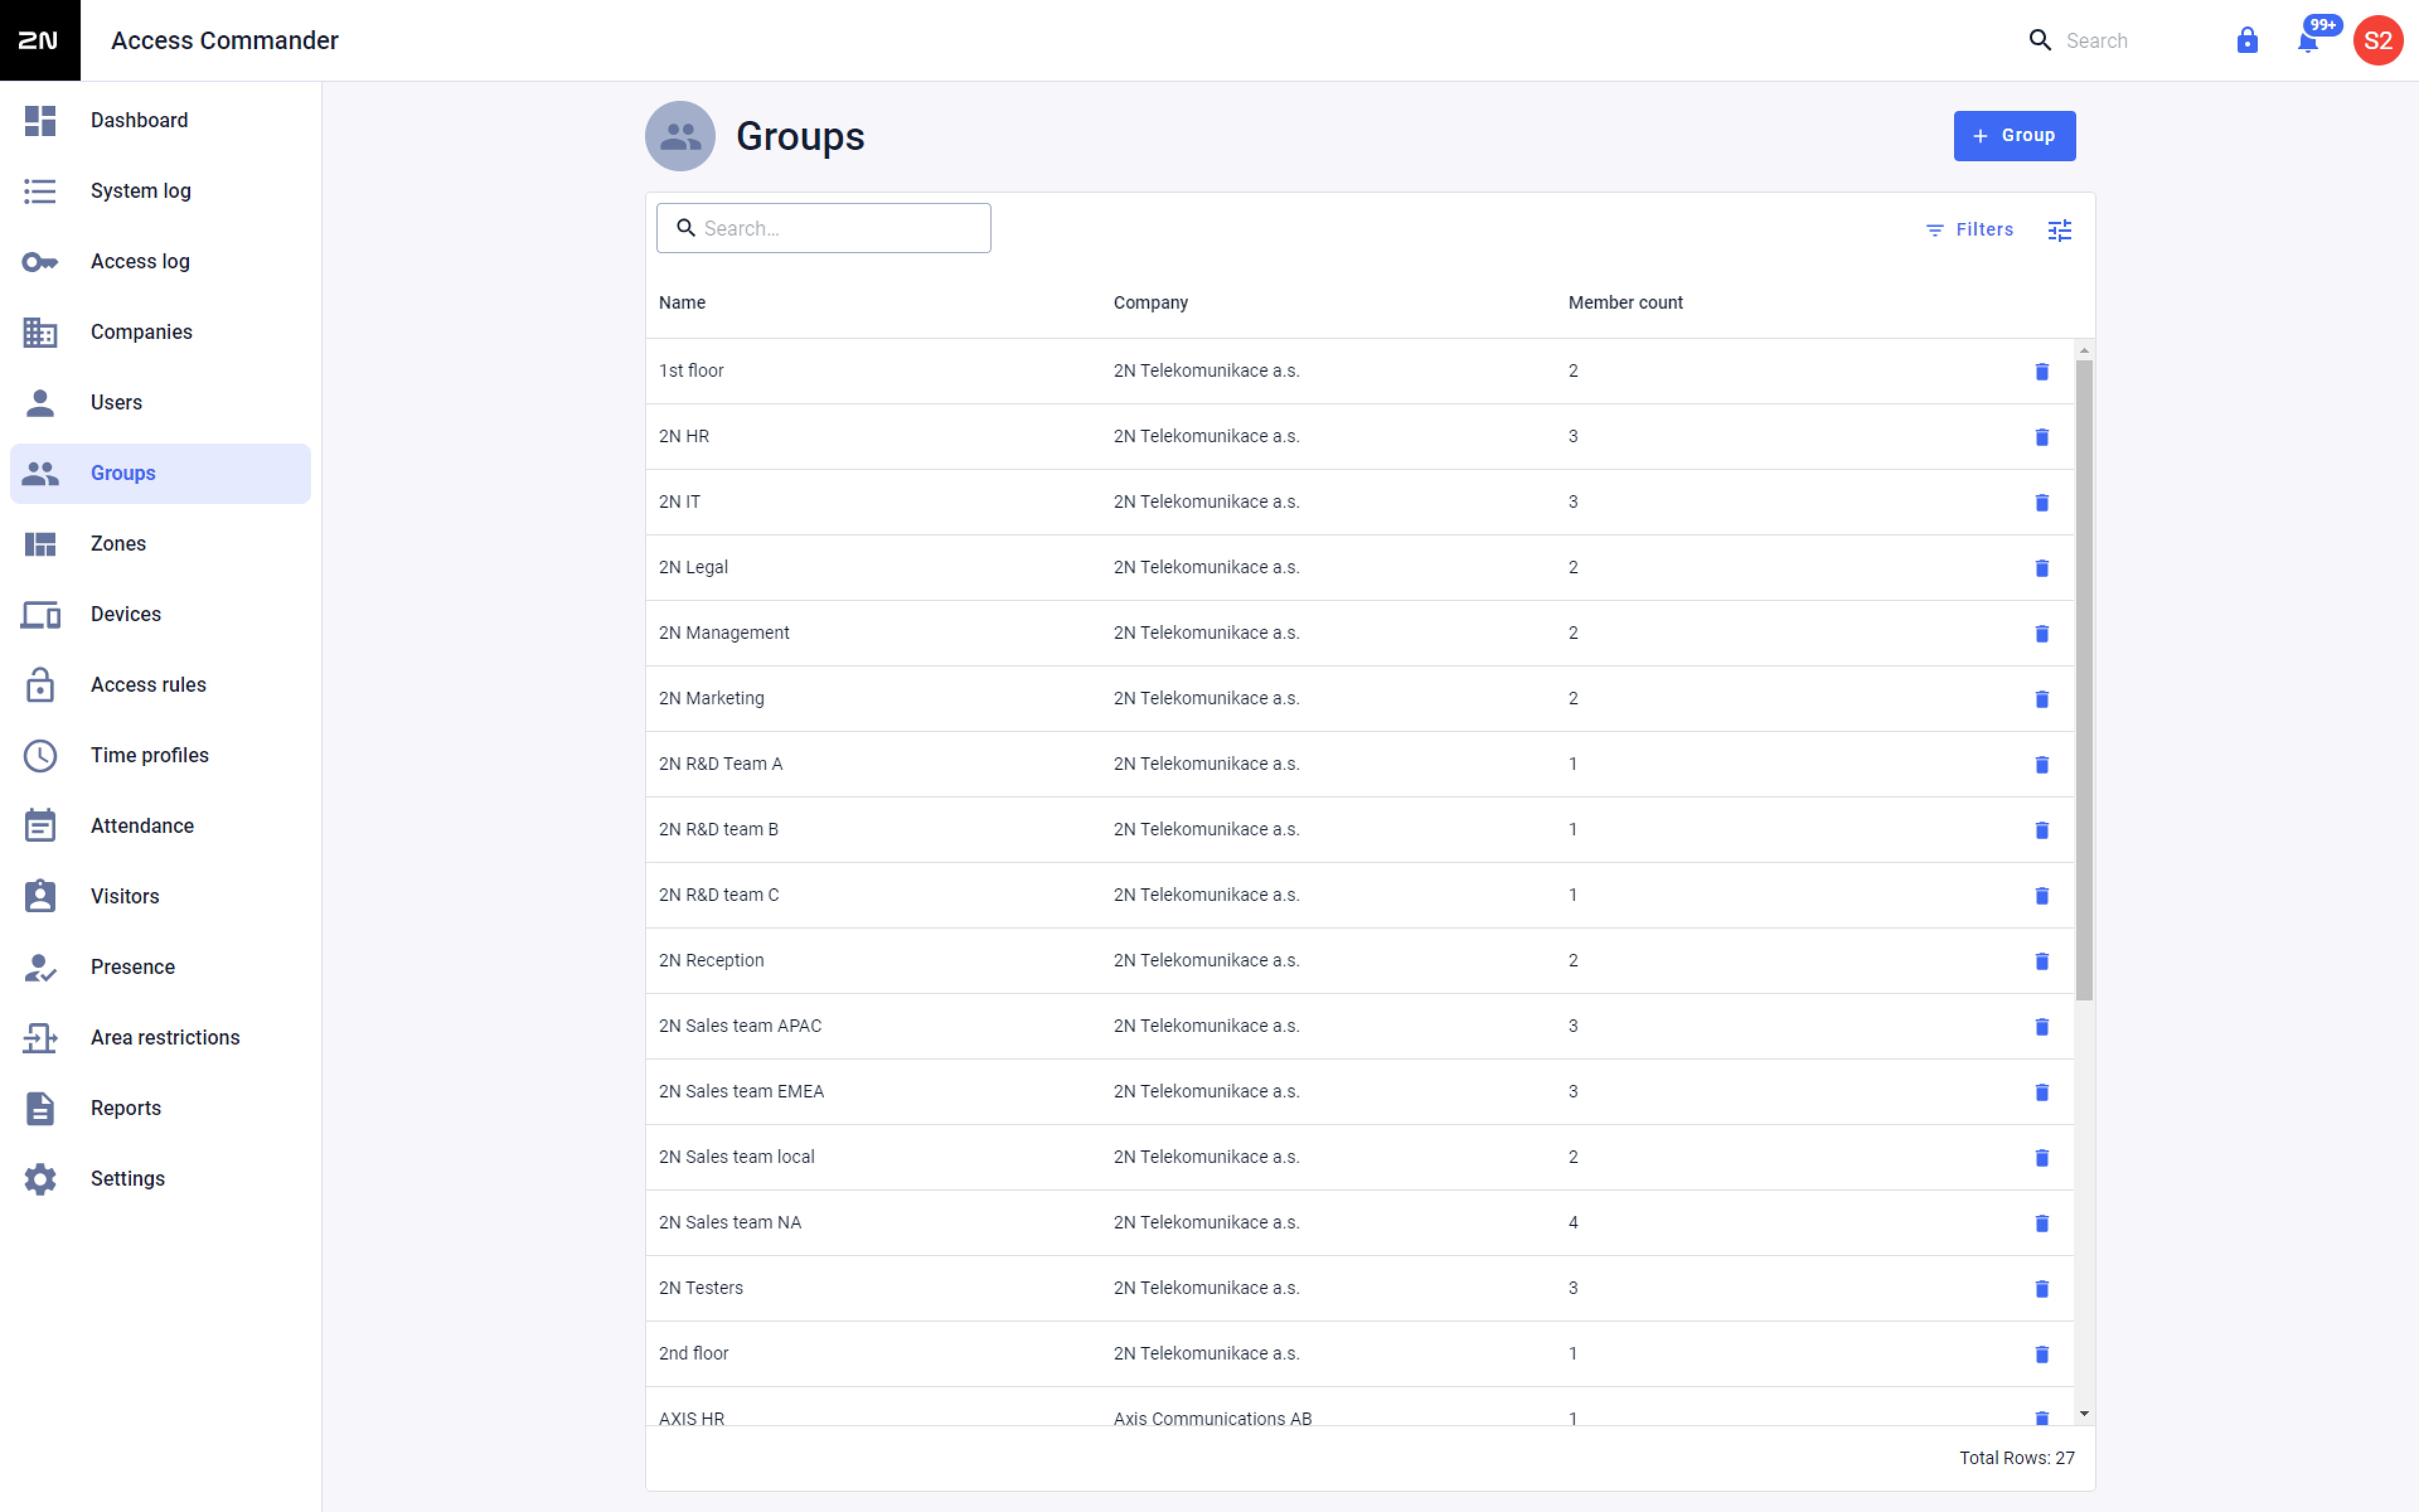This screenshot has width=2419, height=1512.
Task: Add a new group with Group button
Action: click(2014, 136)
